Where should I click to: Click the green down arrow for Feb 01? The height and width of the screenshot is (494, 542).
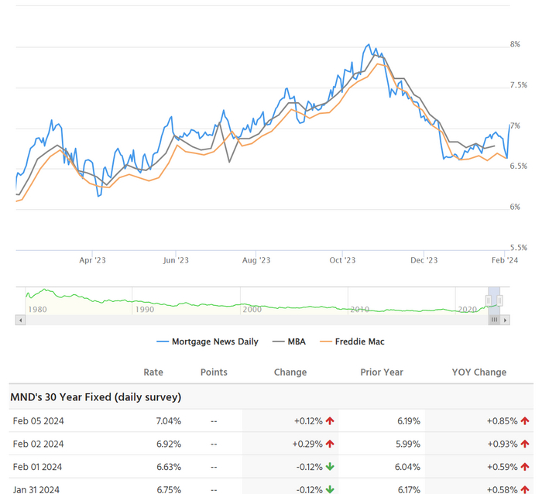tap(330, 466)
